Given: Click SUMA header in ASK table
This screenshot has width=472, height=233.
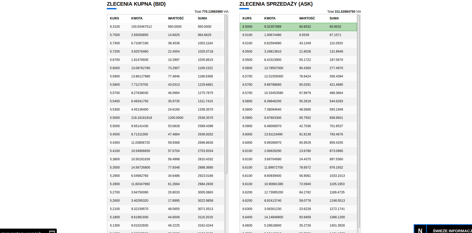Looking at the screenshot, I should (x=334, y=18).
